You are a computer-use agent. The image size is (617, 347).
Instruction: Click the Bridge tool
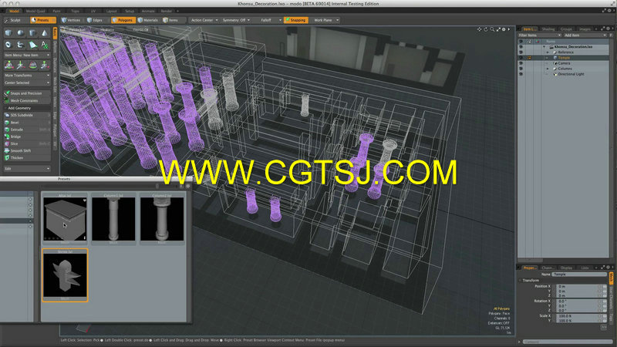[x=27, y=136]
